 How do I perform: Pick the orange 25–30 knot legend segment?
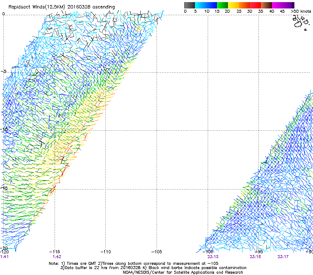[244, 5]
